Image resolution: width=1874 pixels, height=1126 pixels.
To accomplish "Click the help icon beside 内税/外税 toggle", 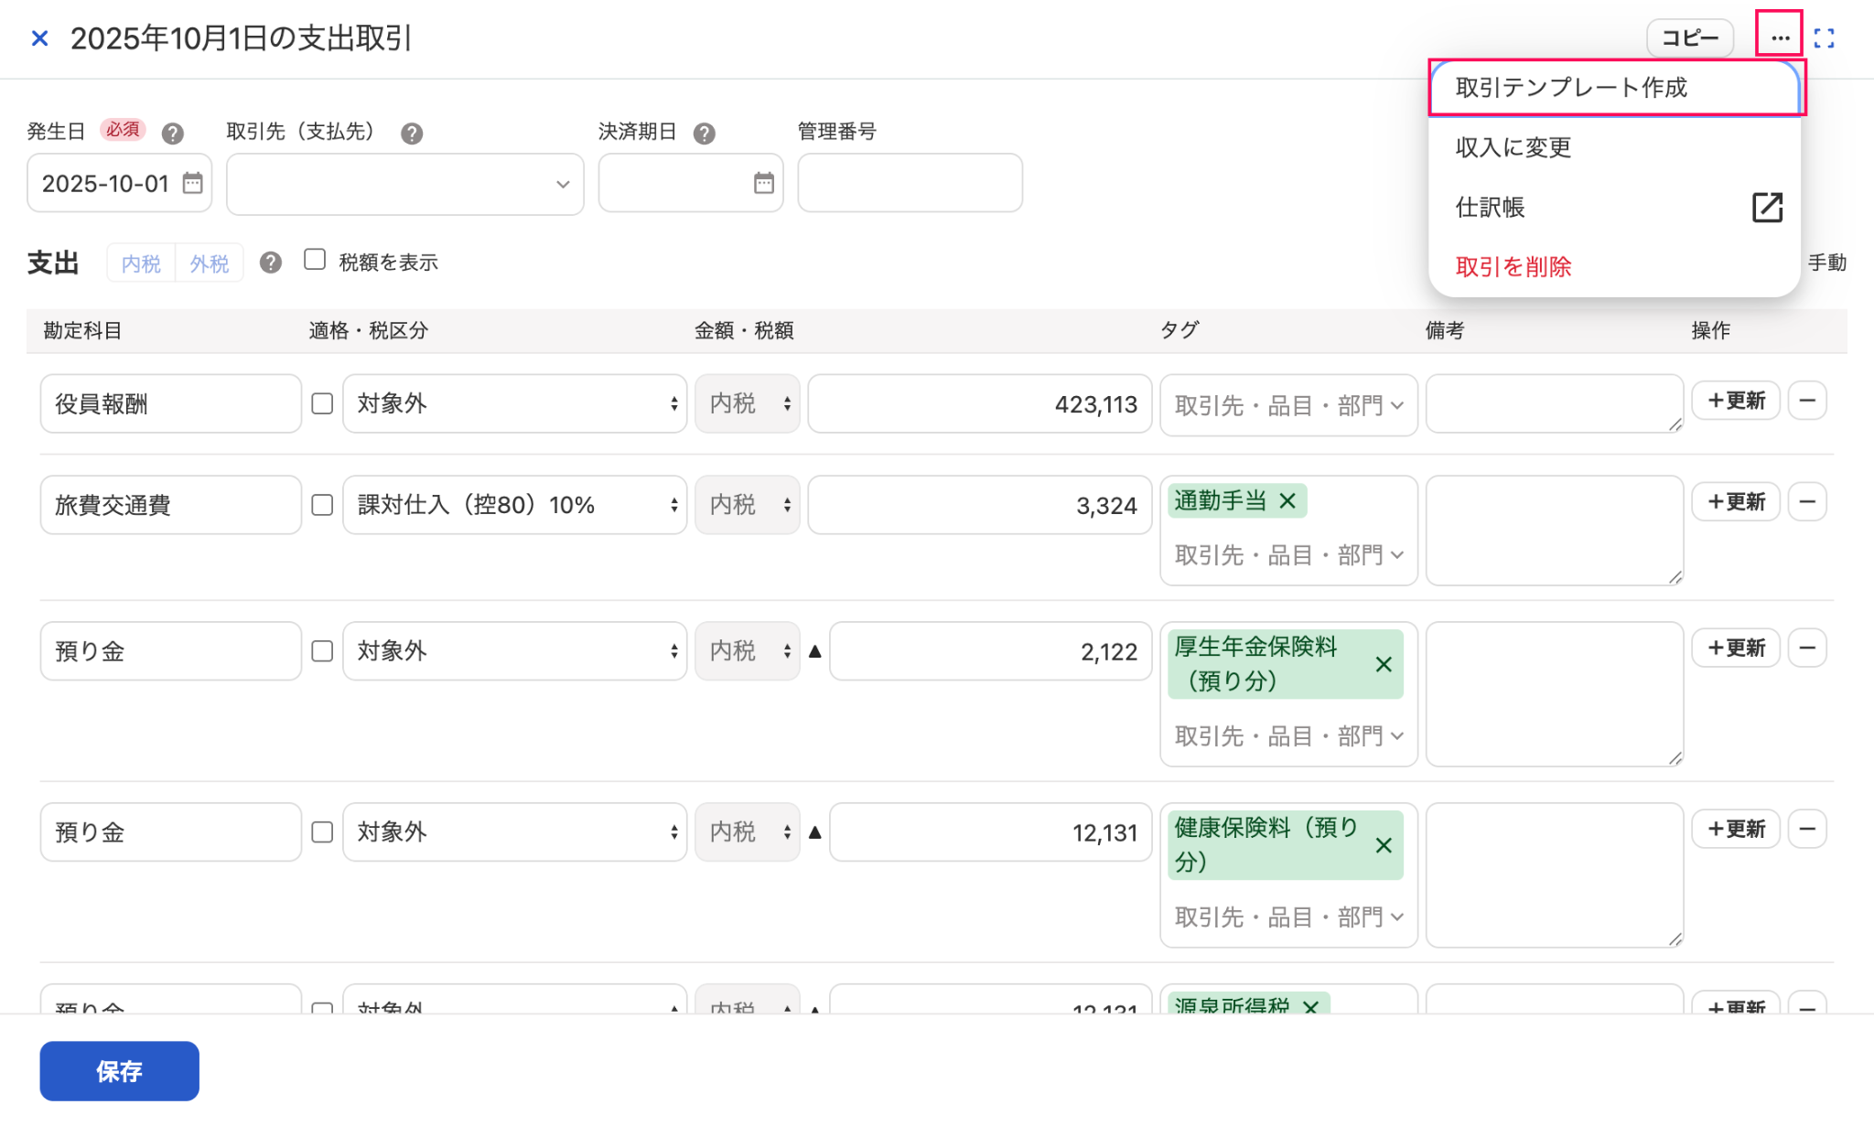I will [x=270, y=263].
